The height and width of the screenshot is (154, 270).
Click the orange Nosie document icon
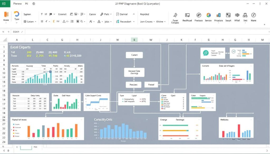click(6, 14)
